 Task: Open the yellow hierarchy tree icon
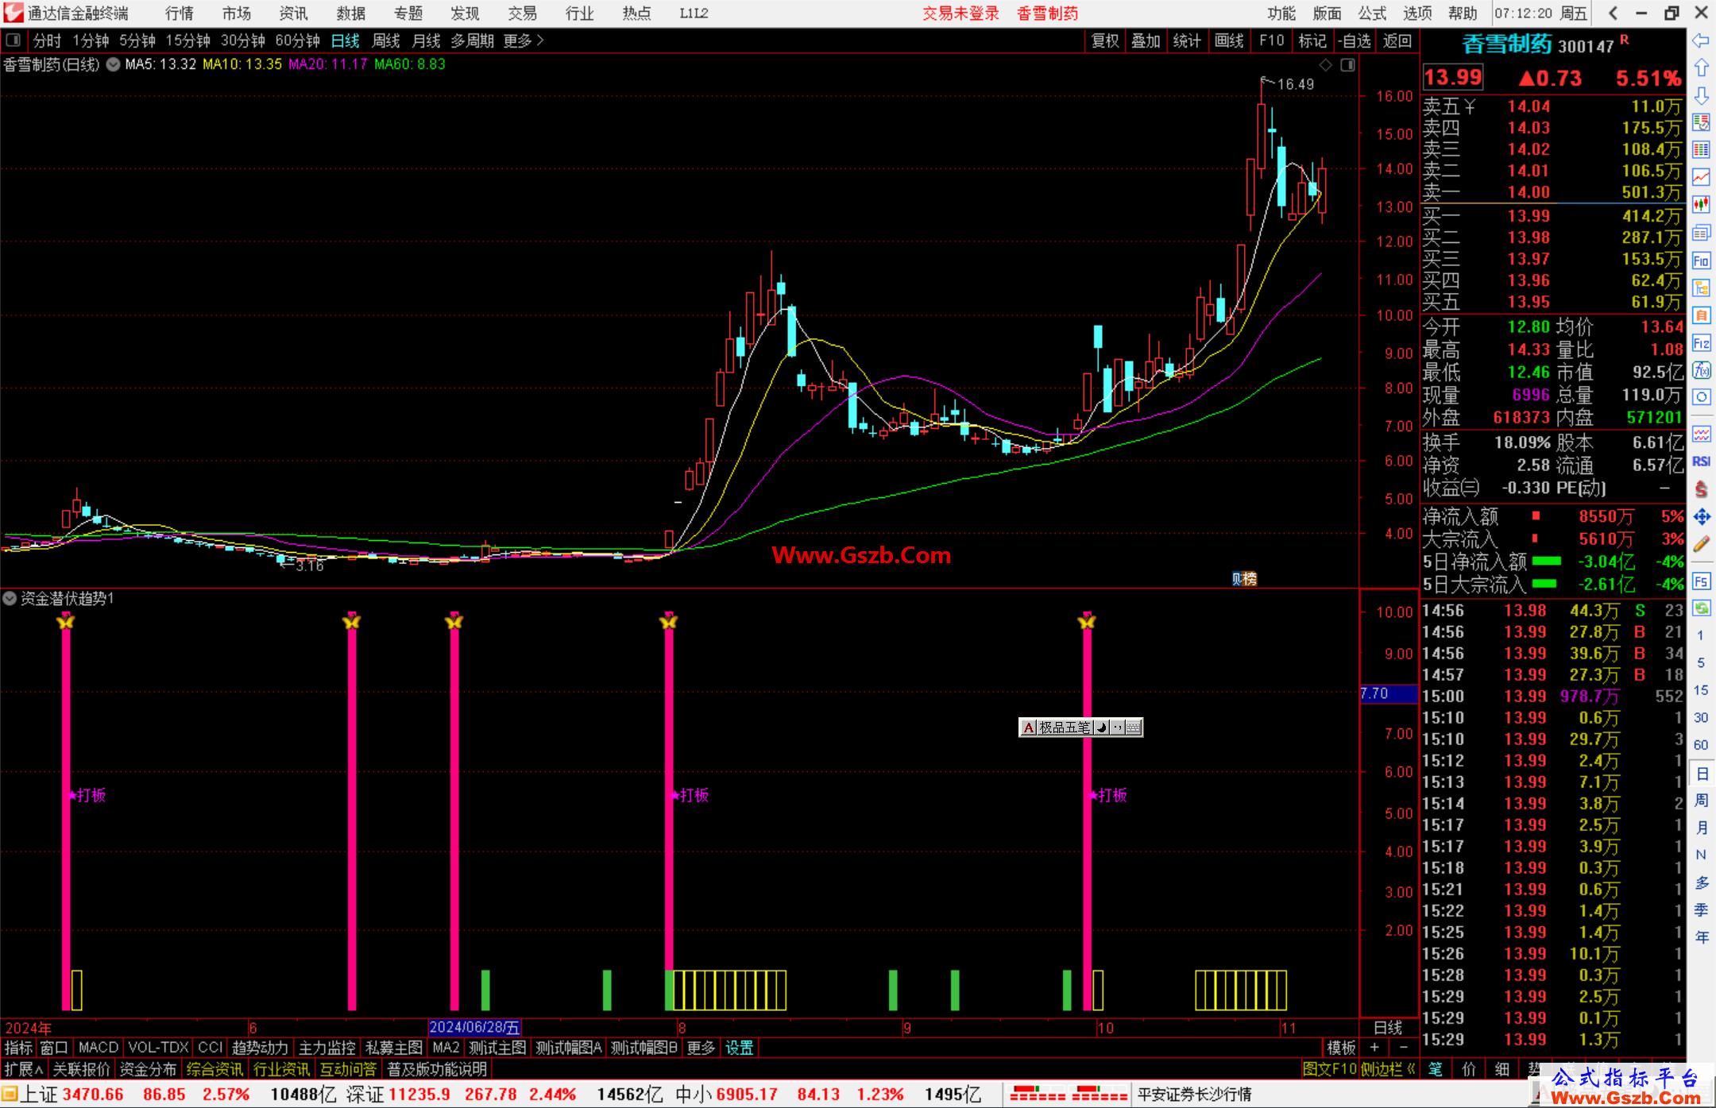pos(1701,288)
